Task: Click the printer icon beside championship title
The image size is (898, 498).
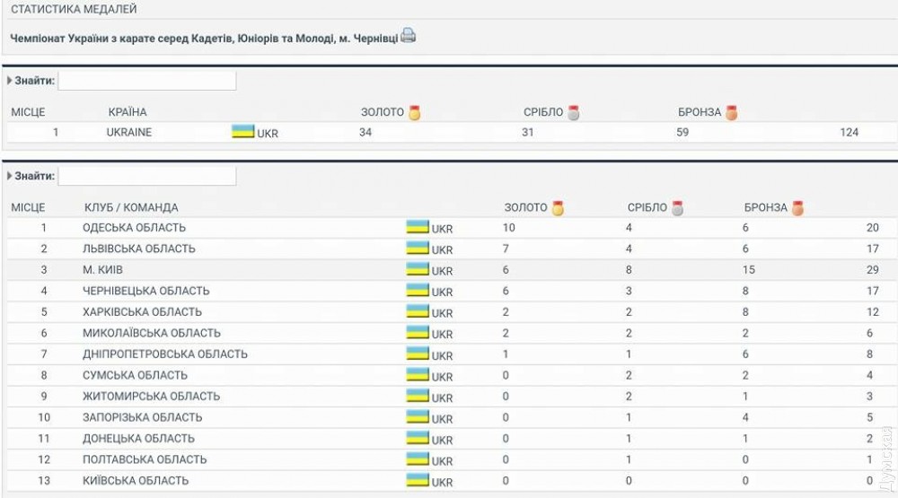Action: (409, 37)
